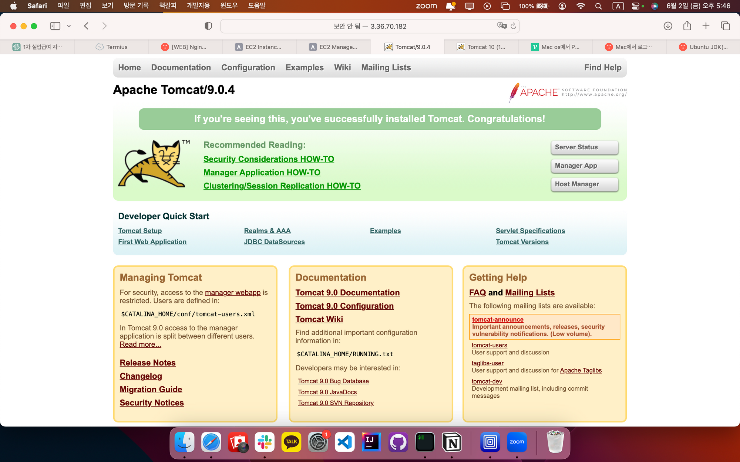Open Security Considerations HOW-TO link
This screenshot has width=740, height=462.
[x=269, y=159]
